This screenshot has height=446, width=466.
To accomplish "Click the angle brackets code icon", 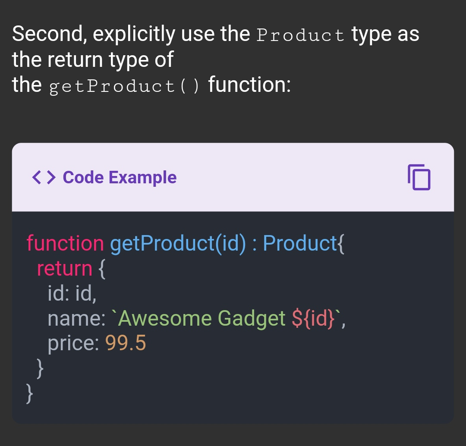I will pos(44,177).
